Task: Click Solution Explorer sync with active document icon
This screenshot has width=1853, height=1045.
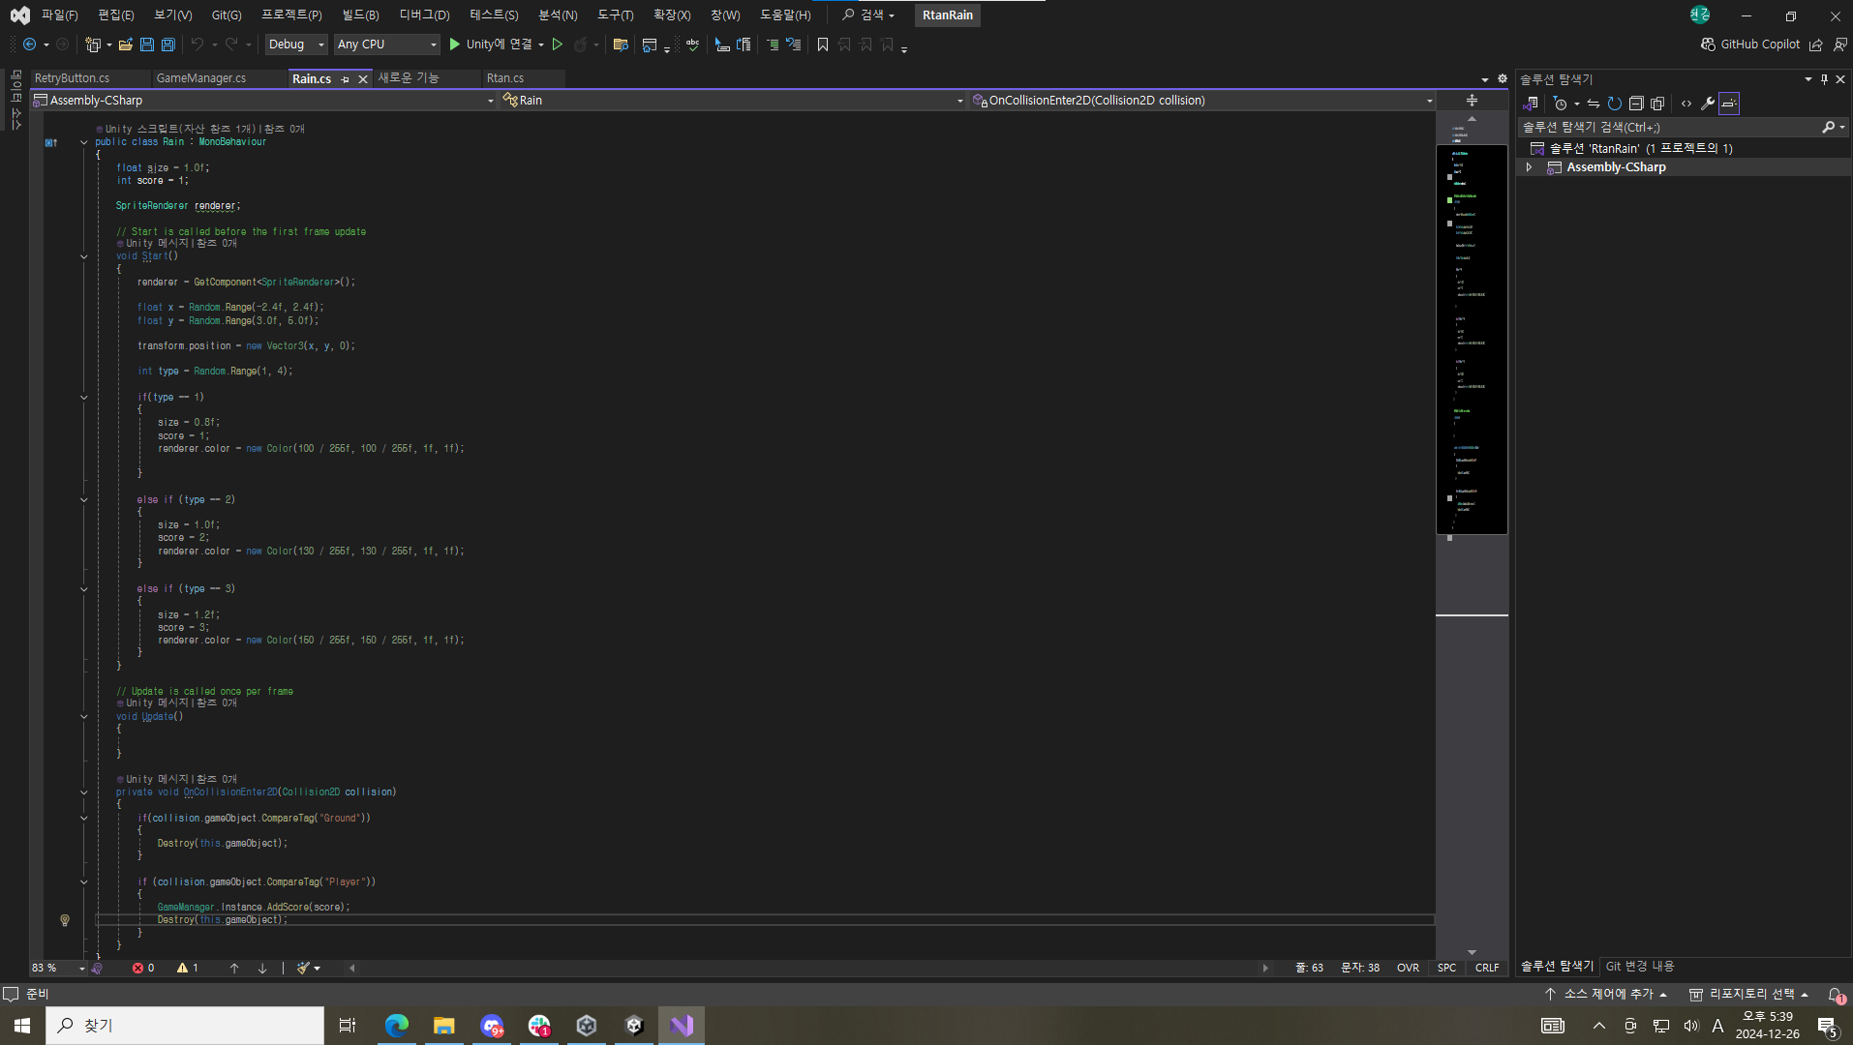Action: click(x=1594, y=104)
